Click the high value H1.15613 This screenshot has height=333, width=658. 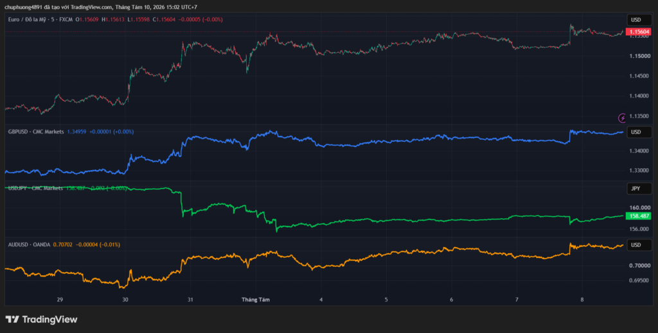[114, 19]
